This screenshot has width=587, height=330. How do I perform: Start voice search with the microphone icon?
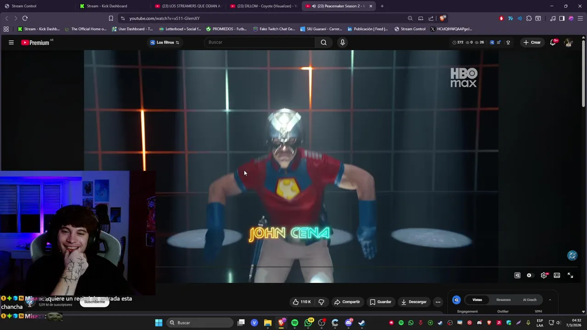click(342, 42)
